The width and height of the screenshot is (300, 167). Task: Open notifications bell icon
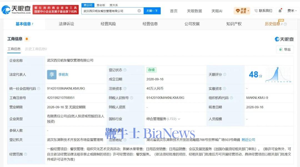click(x=280, y=11)
